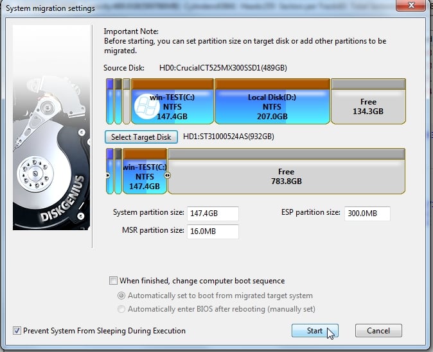Select source disk win-TEST(C:) partition block
The image size is (433, 352).
[173, 101]
